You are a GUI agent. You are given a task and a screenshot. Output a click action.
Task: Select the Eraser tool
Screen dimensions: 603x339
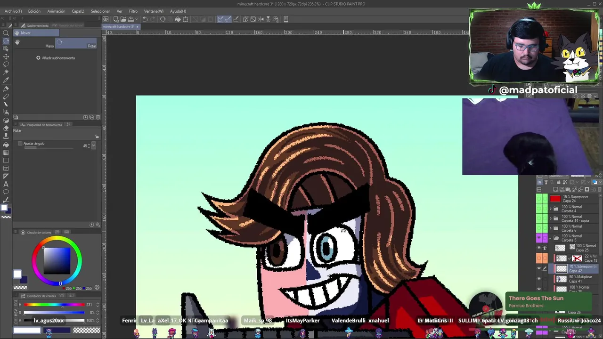coord(6,129)
